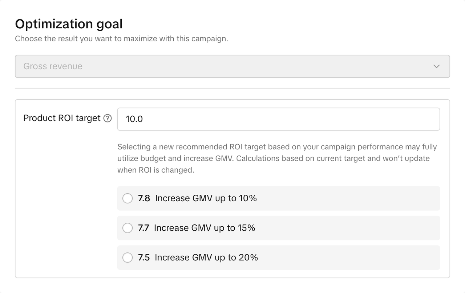Select the 7.7 ROI radio button
The height and width of the screenshot is (293, 465).
(128, 228)
